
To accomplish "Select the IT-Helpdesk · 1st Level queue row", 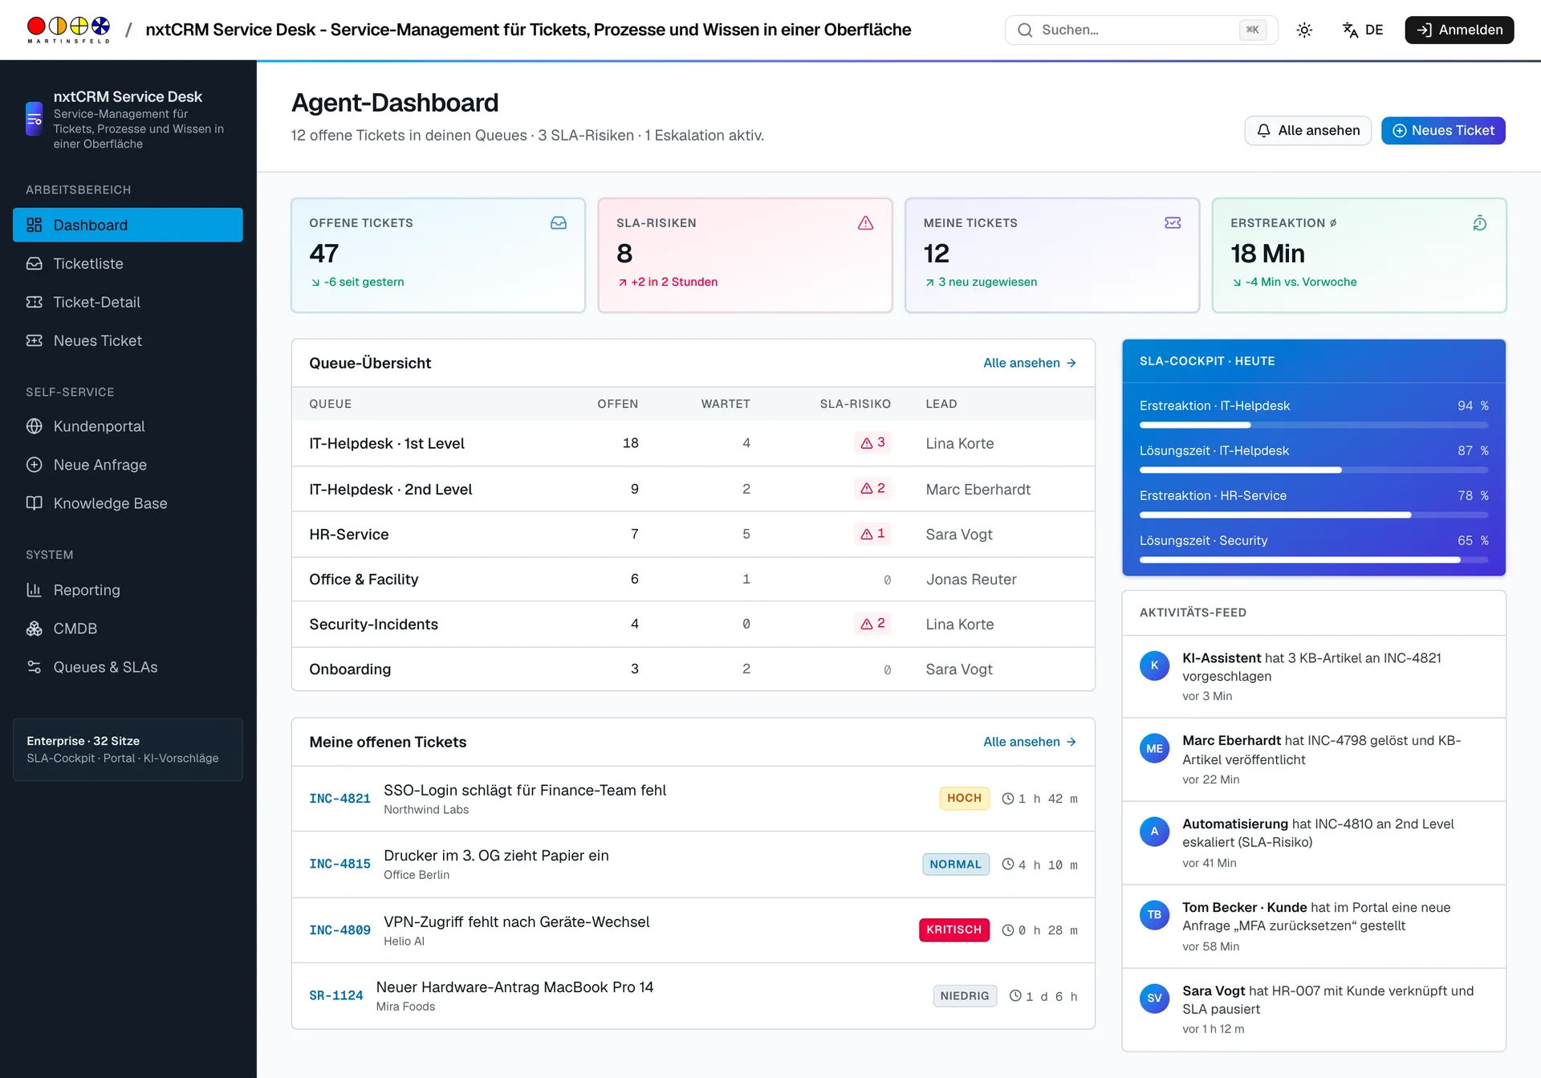I will point(693,443).
